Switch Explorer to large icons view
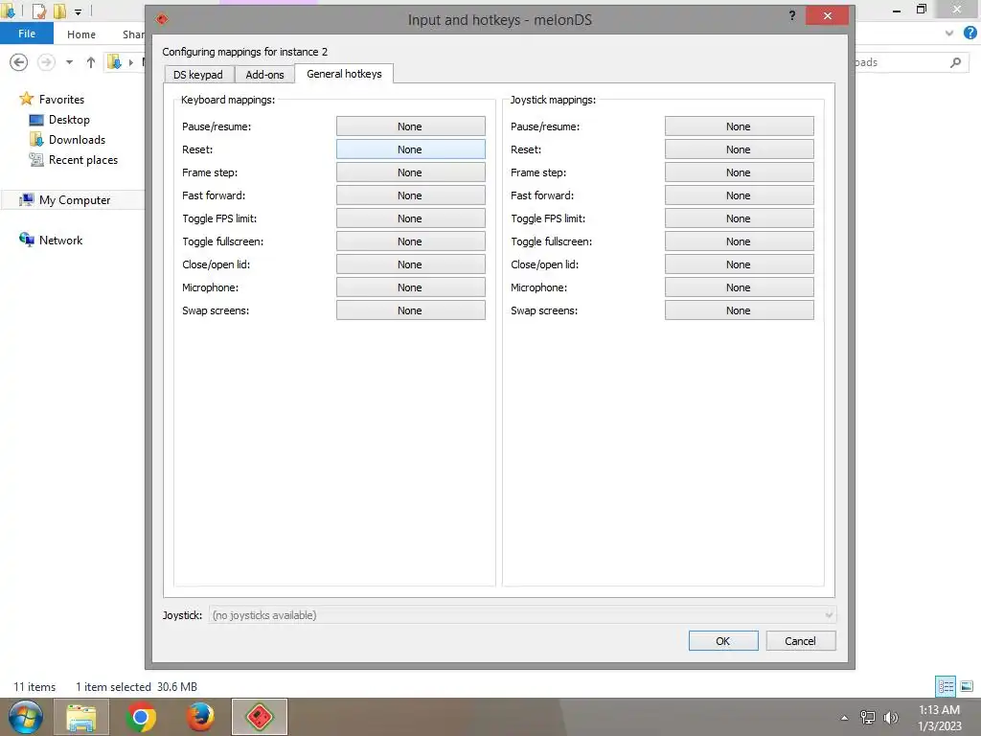981x736 pixels. coord(967,686)
